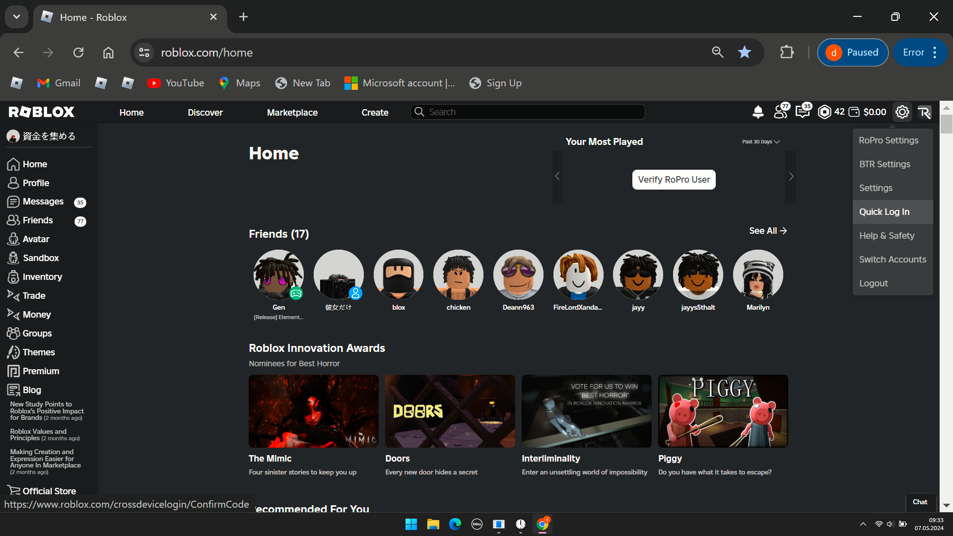953x536 pixels.
Task: Go to next Most Played item
Action: click(x=791, y=177)
